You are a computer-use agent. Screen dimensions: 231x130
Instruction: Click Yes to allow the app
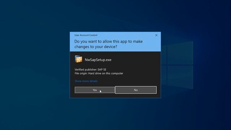(x=95, y=90)
